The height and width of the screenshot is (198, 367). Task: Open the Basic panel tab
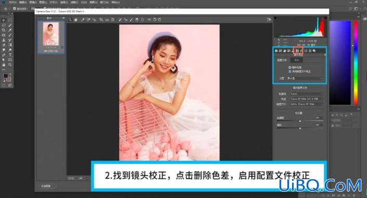276,51
